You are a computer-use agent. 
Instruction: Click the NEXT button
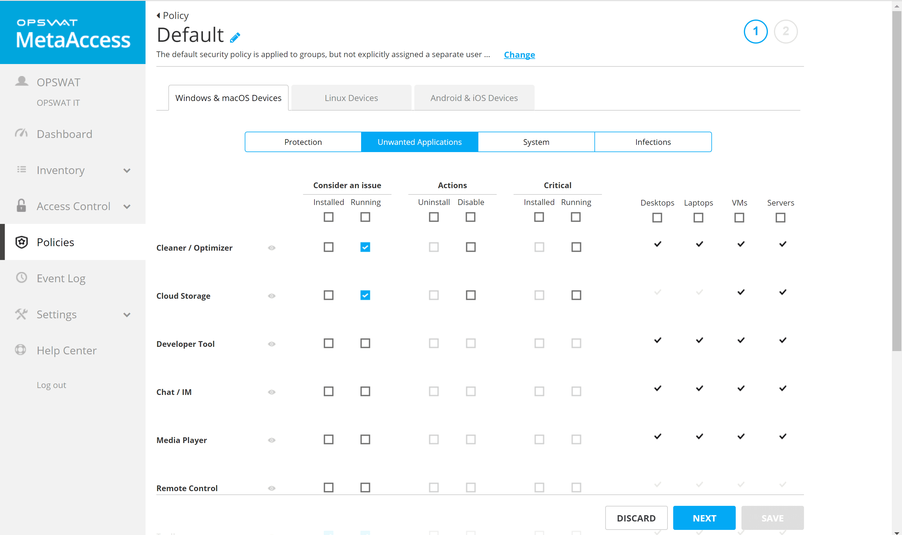click(x=704, y=518)
